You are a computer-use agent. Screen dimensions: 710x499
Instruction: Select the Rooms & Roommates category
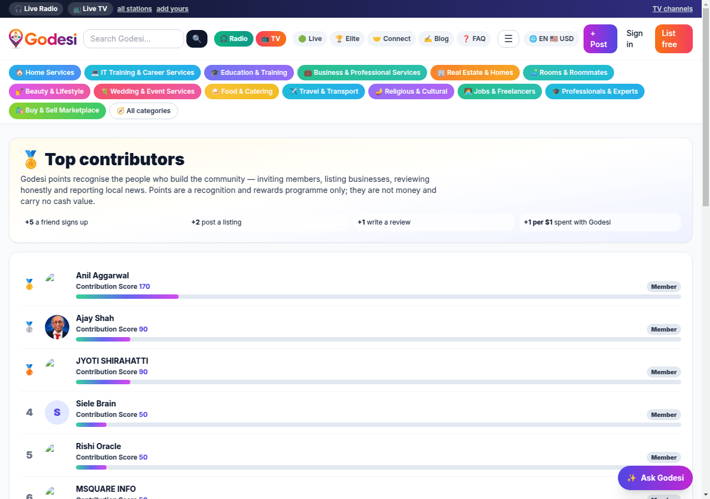[x=569, y=73]
